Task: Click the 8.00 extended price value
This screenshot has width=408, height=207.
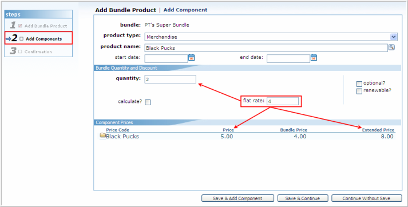Action: pyautogui.click(x=387, y=136)
